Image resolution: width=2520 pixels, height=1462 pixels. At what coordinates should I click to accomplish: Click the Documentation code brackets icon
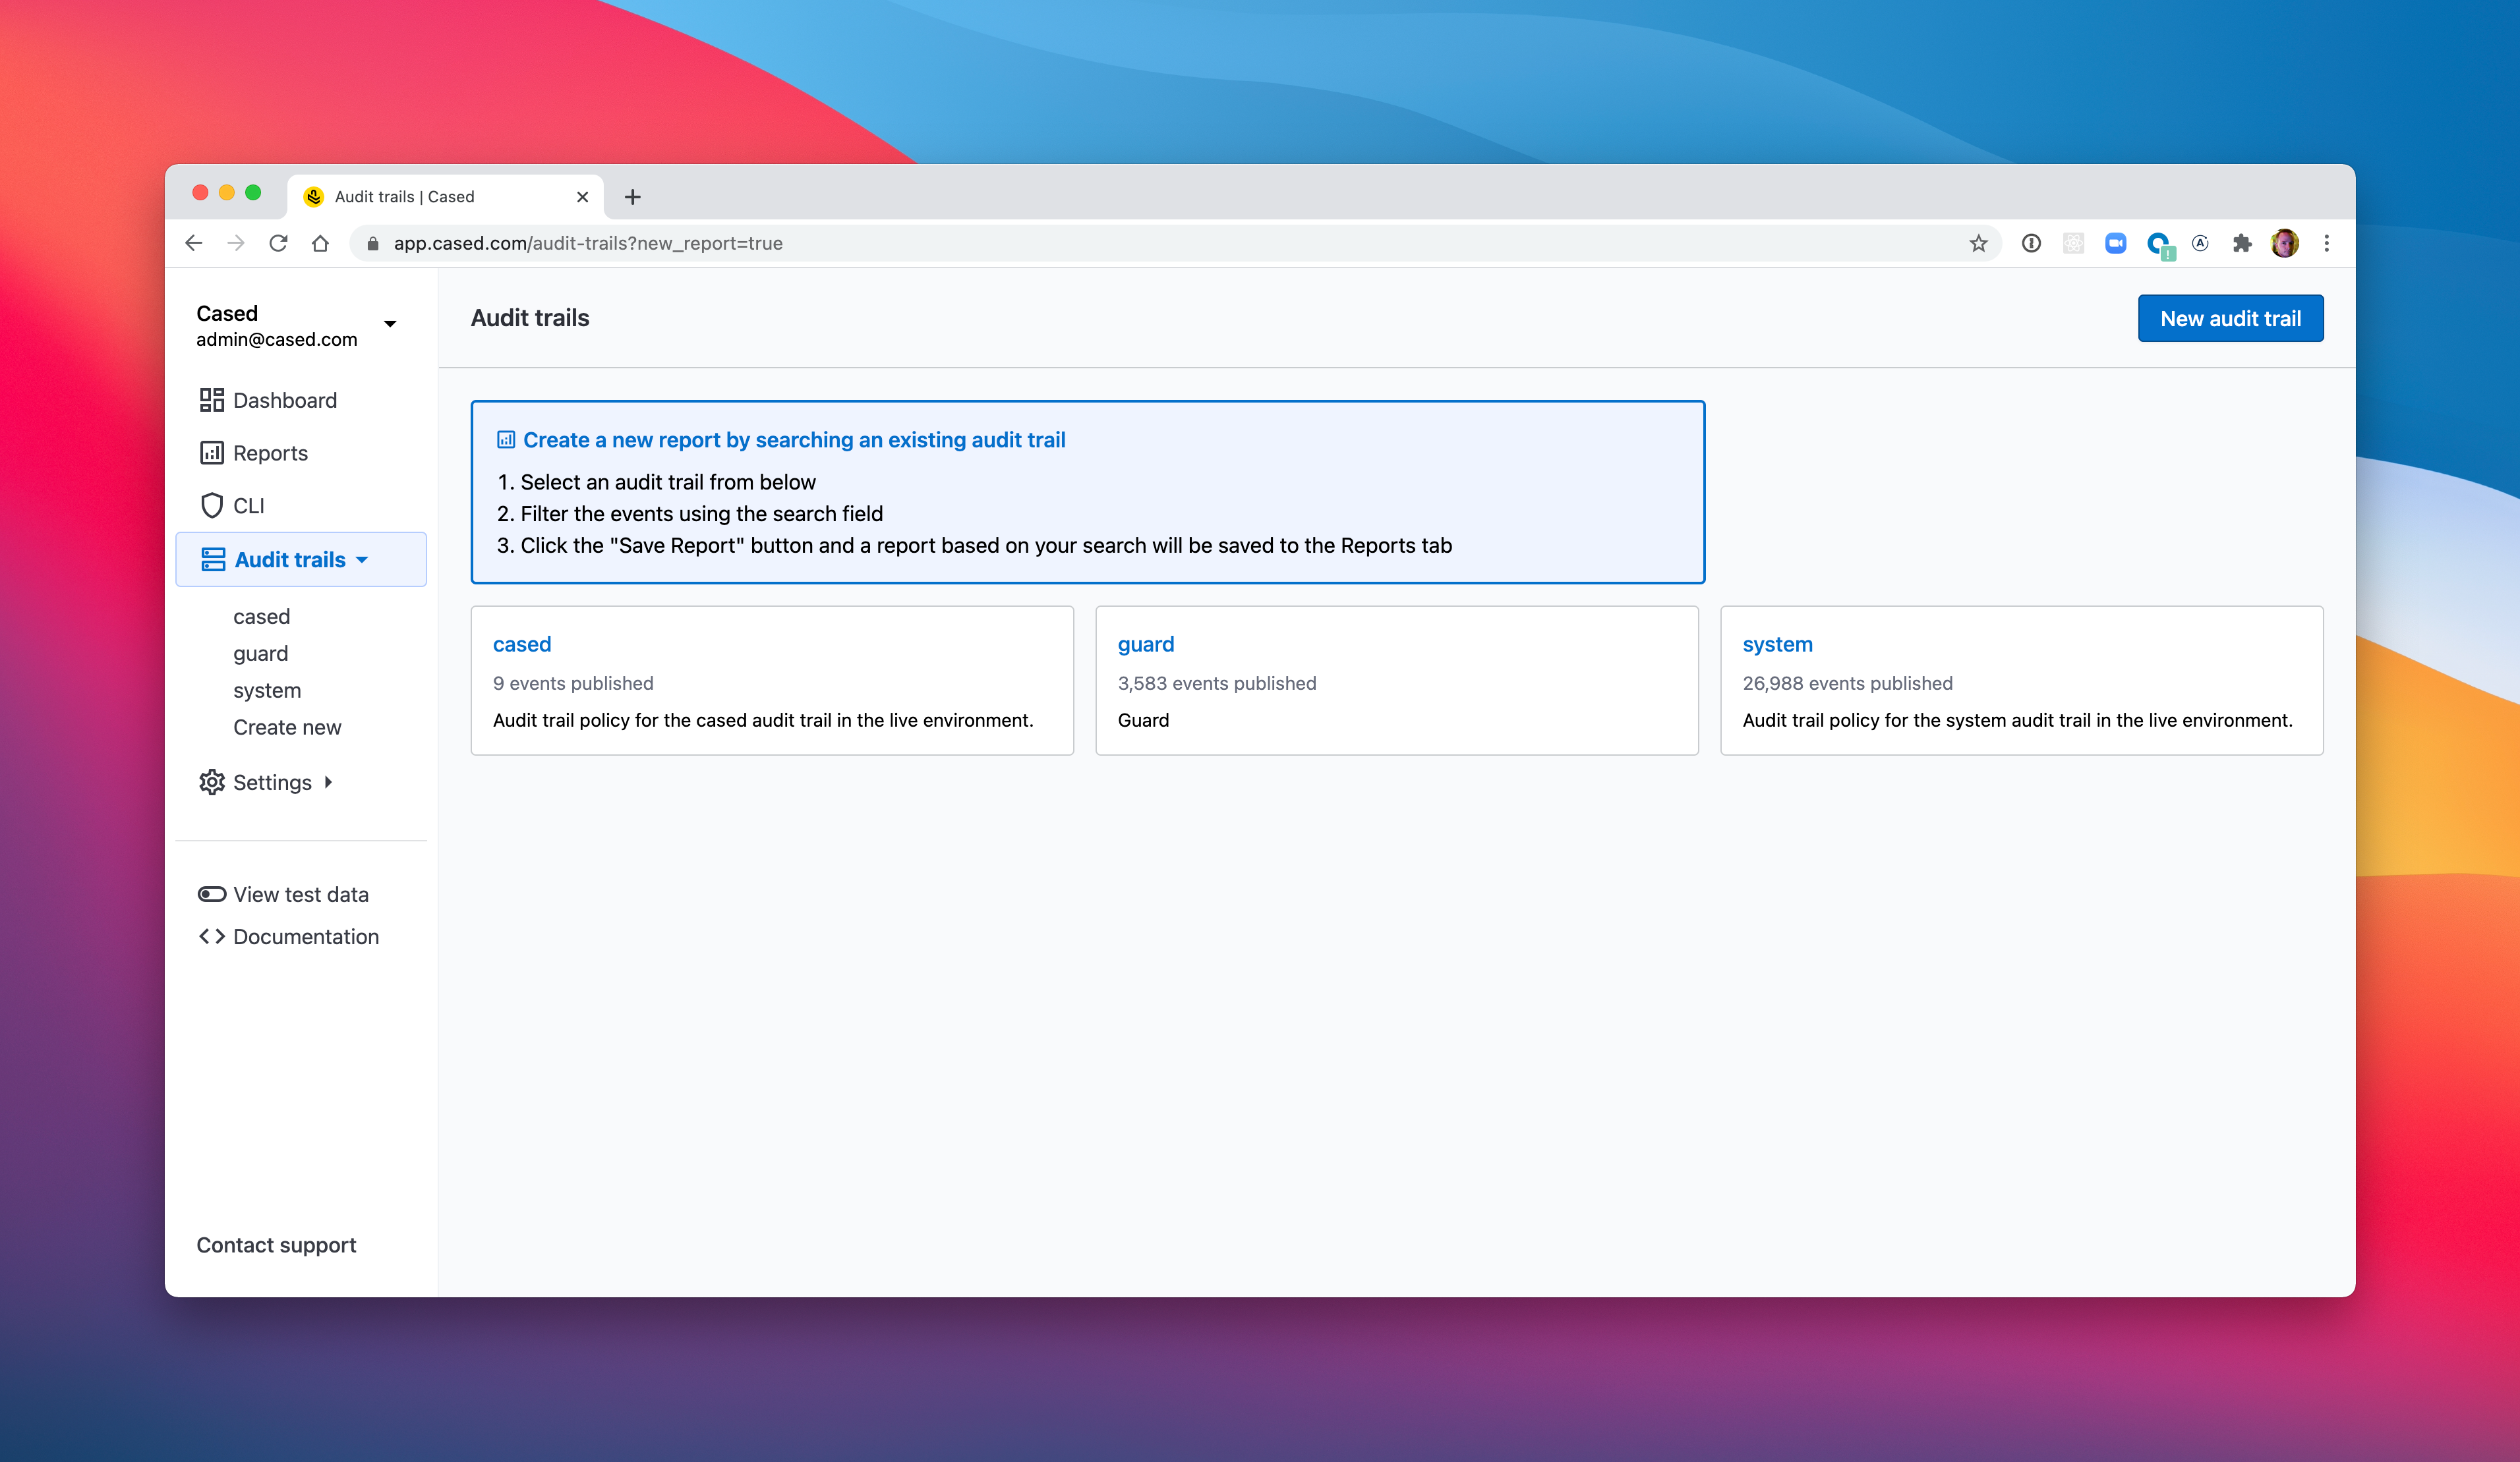coord(211,936)
